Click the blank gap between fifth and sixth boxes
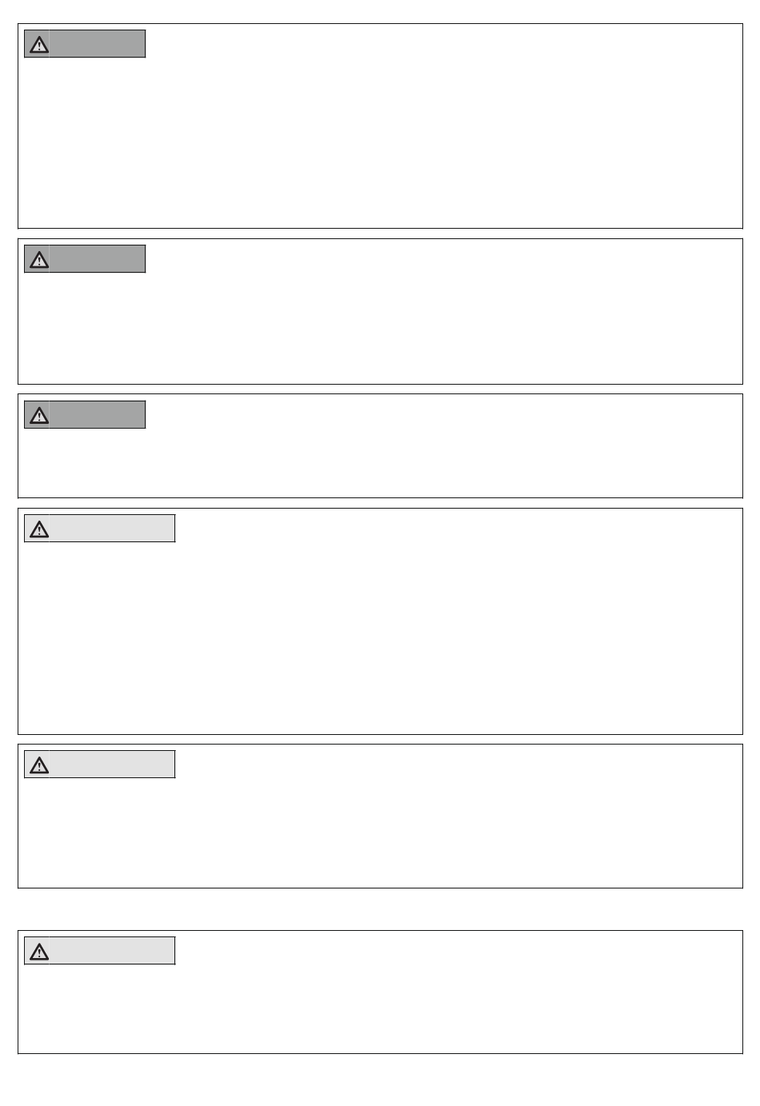This screenshot has width=760, height=1106. (x=380, y=909)
